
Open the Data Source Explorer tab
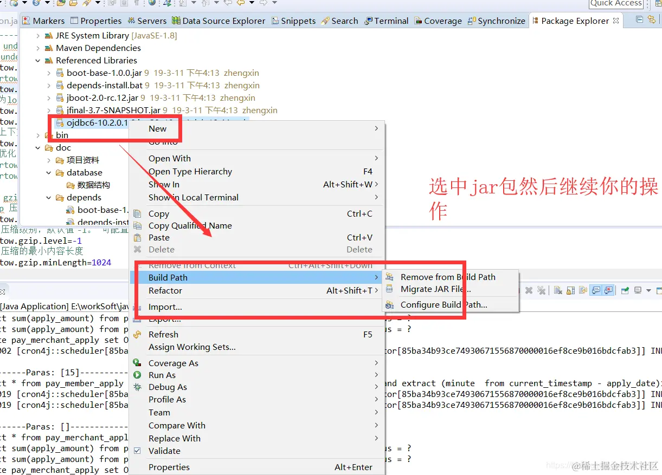coord(218,21)
